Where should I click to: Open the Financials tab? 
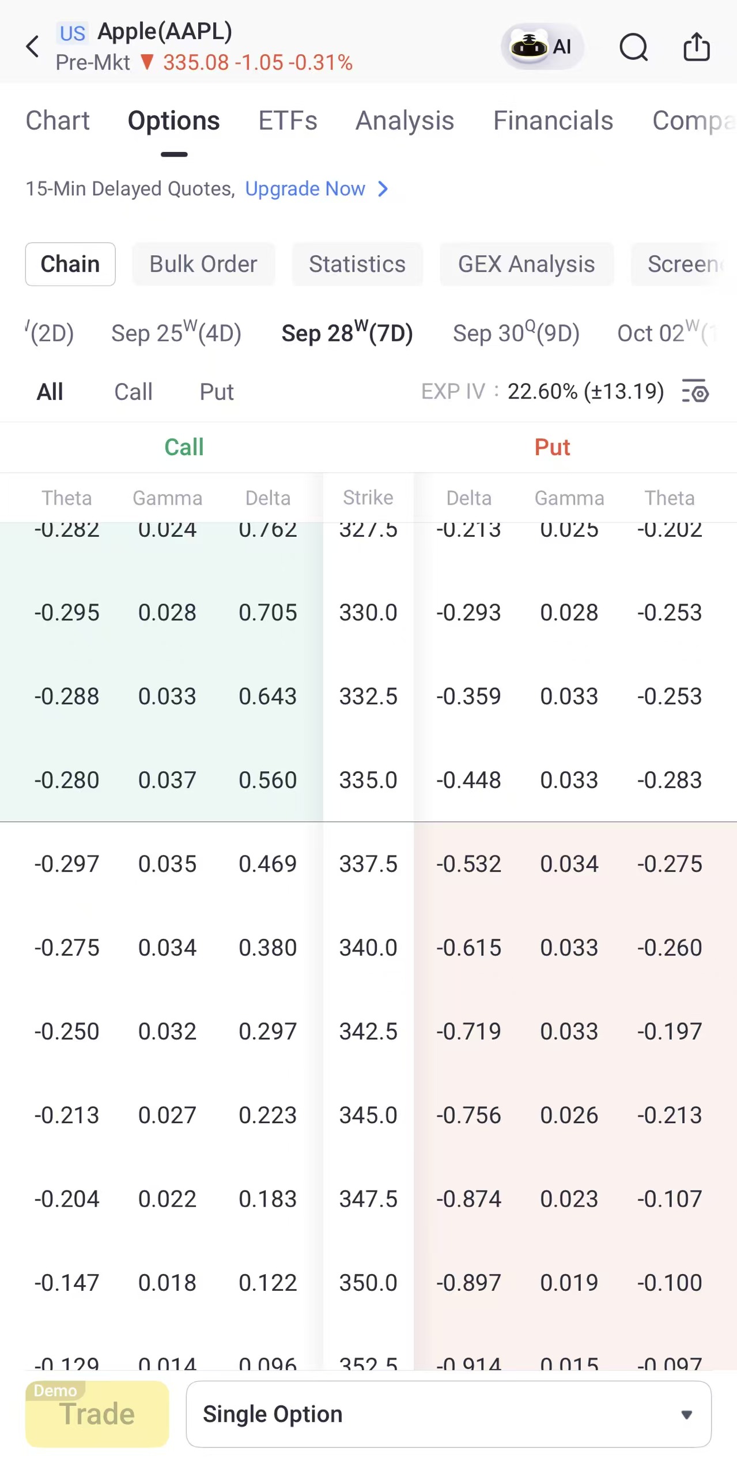click(x=553, y=121)
